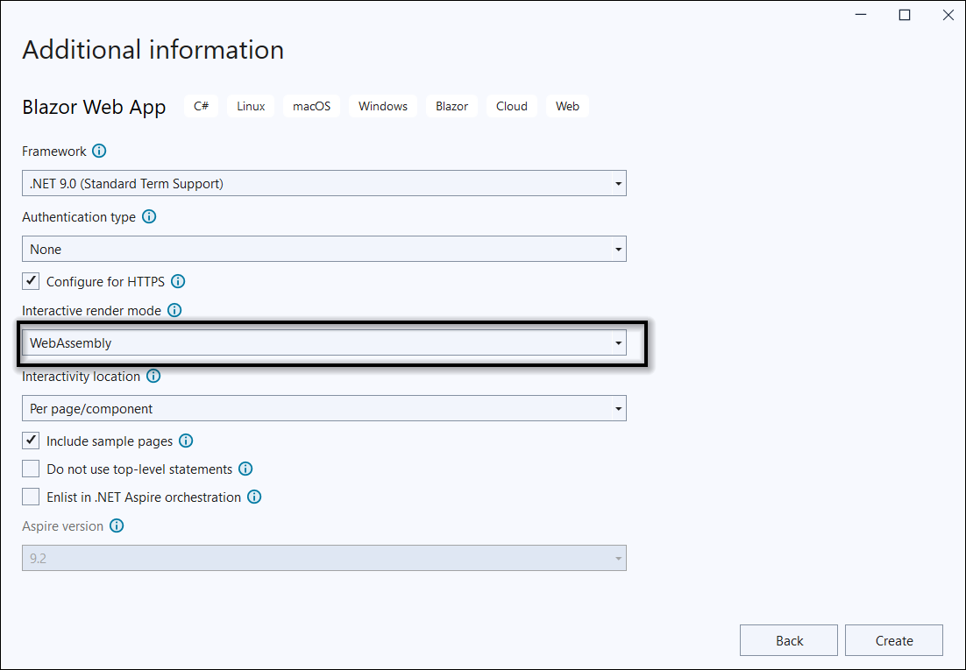Click the Blazor tag
Image resolution: width=966 pixels, height=670 pixels.
pos(451,106)
